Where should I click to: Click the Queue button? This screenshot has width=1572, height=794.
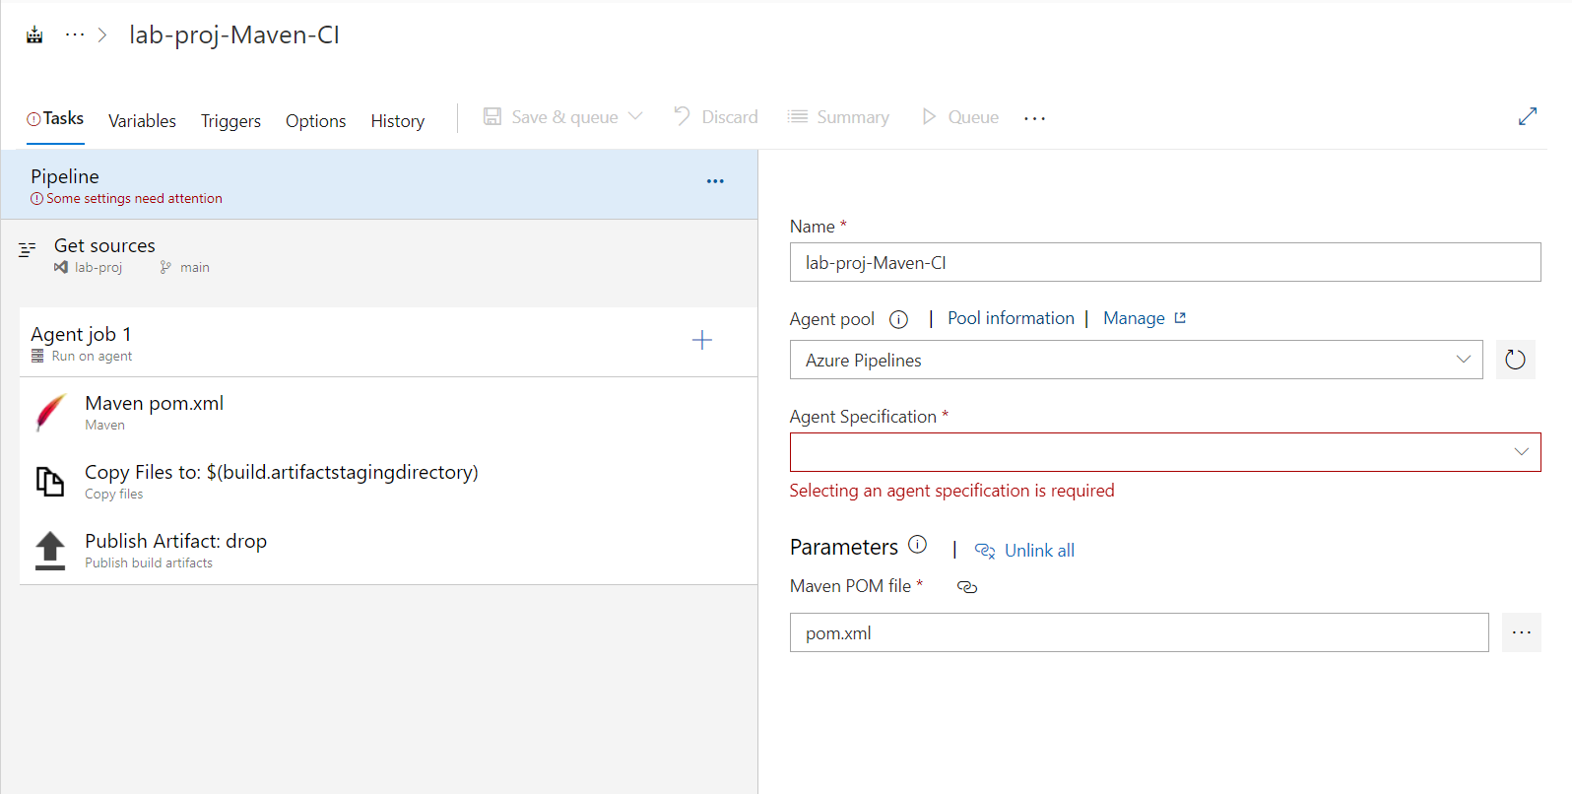pos(960,117)
